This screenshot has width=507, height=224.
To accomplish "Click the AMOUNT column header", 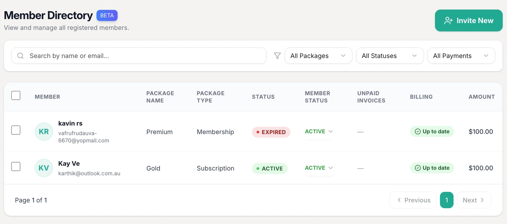I will point(482,97).
